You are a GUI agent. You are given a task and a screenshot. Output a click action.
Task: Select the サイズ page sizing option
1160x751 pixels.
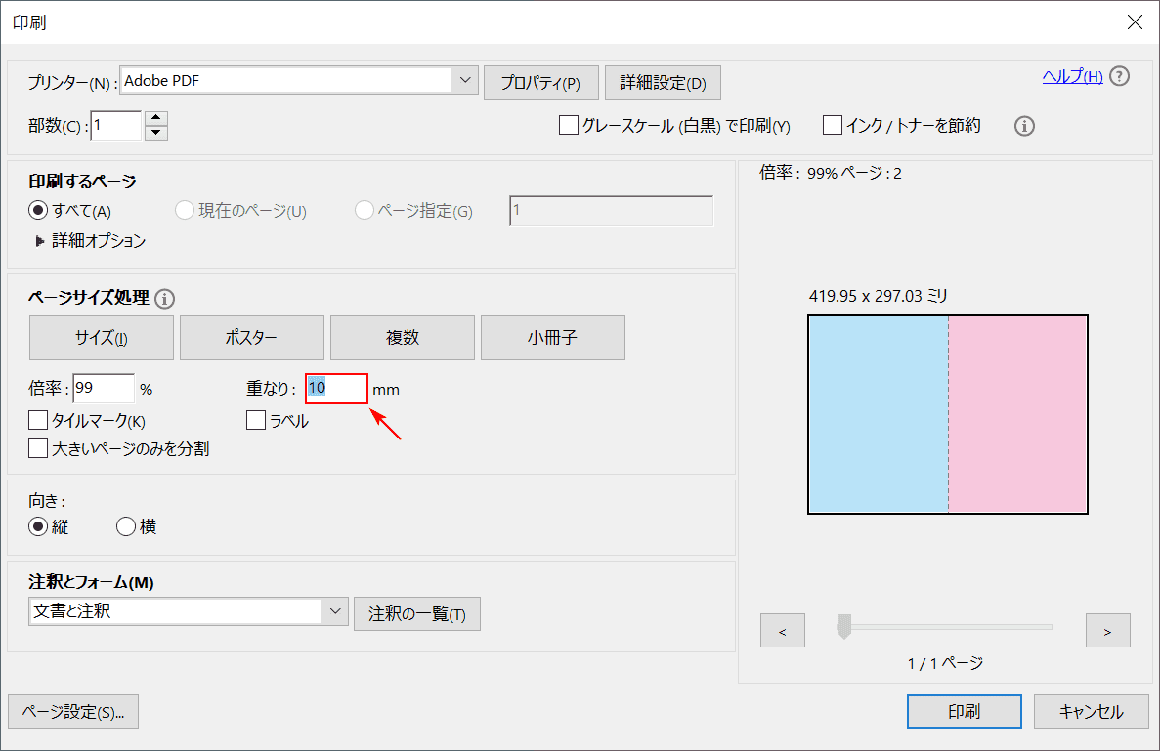coord(102,338)
